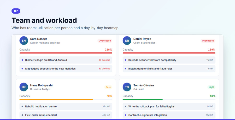Click the Client Stakeholder role text
The width and height of the screenshot is (235, 120).
click(x=144, y=43)
